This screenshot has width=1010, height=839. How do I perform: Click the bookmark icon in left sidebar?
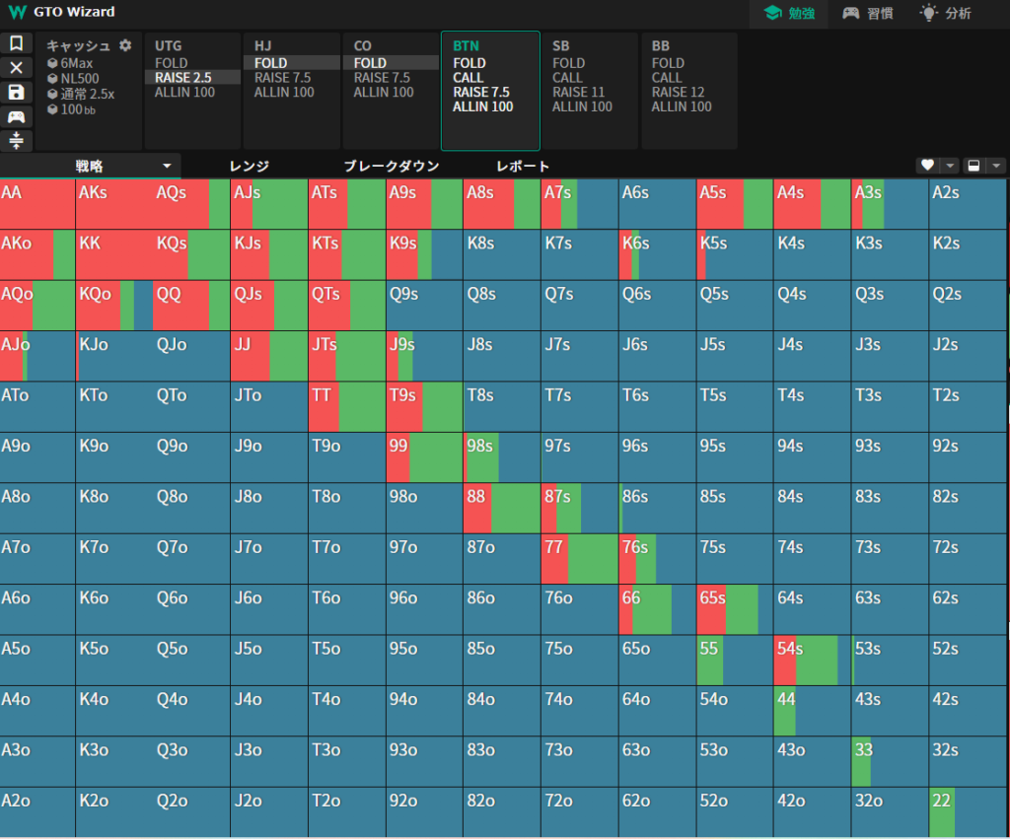pos(16,43)
